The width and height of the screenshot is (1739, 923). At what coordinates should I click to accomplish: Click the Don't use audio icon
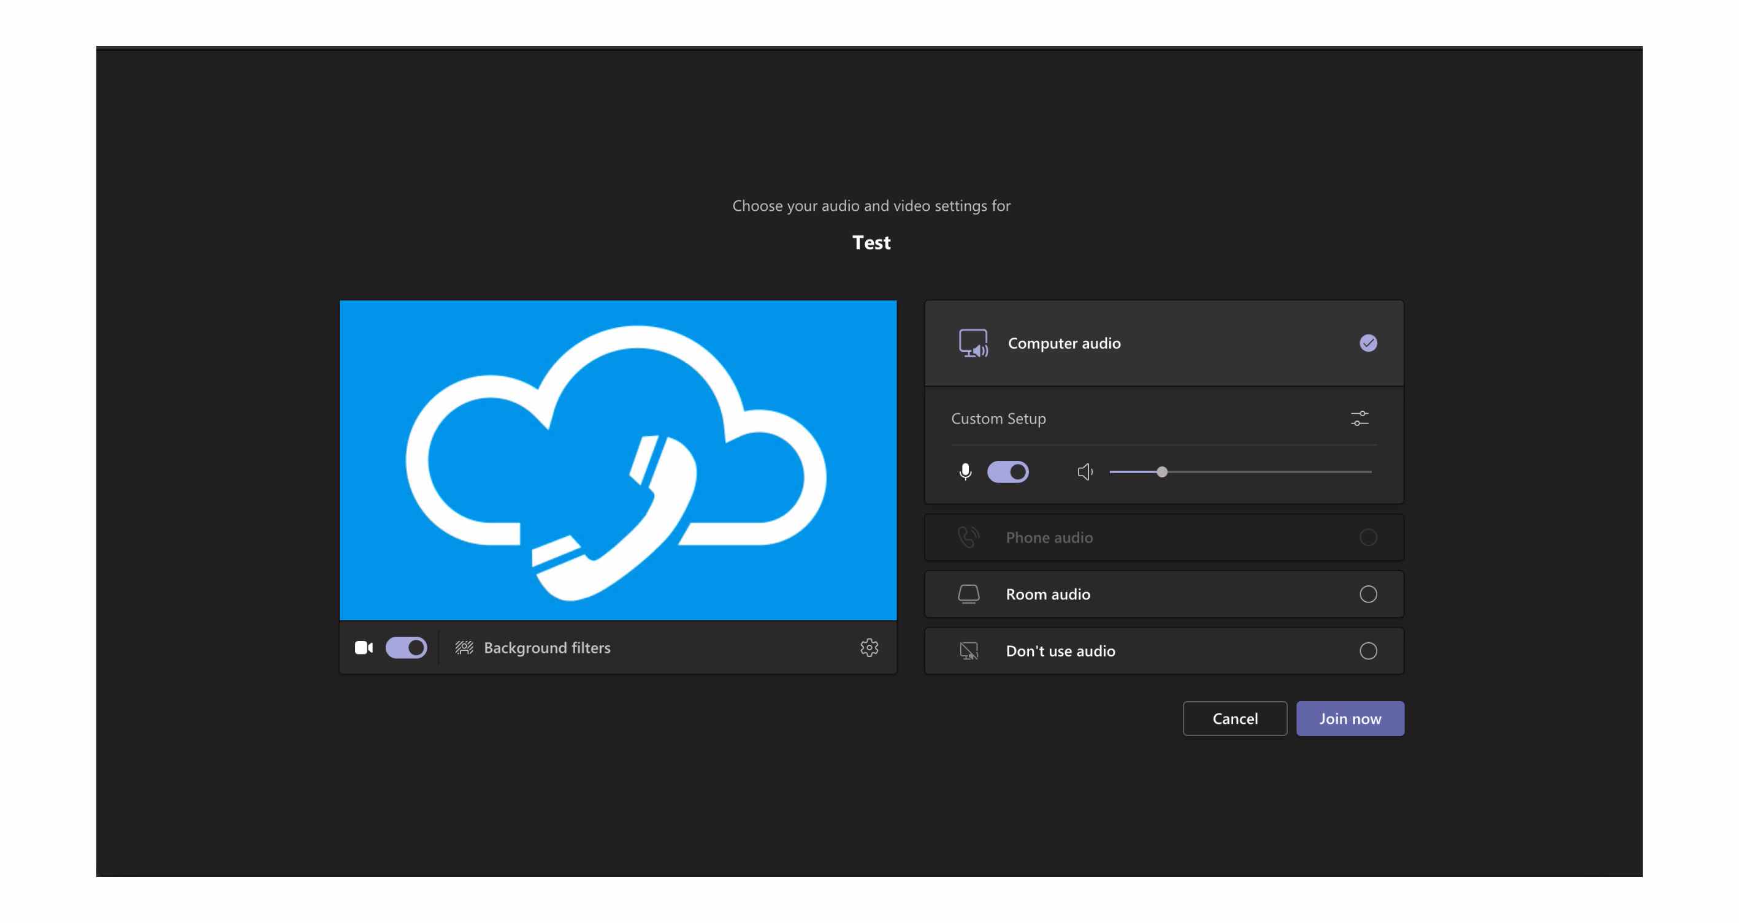(x=969, y=650)
